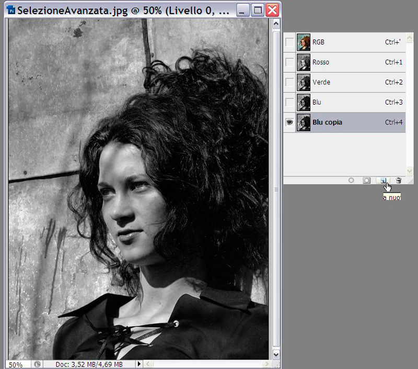418x369 pixels.
Task: Open the Doc size status bar arrow menu
Action: [139, 364]
